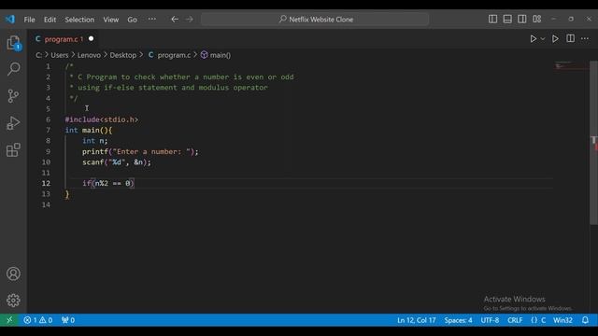
Task: Click the closing brace on line 13
Action: [x=67, y=194]
